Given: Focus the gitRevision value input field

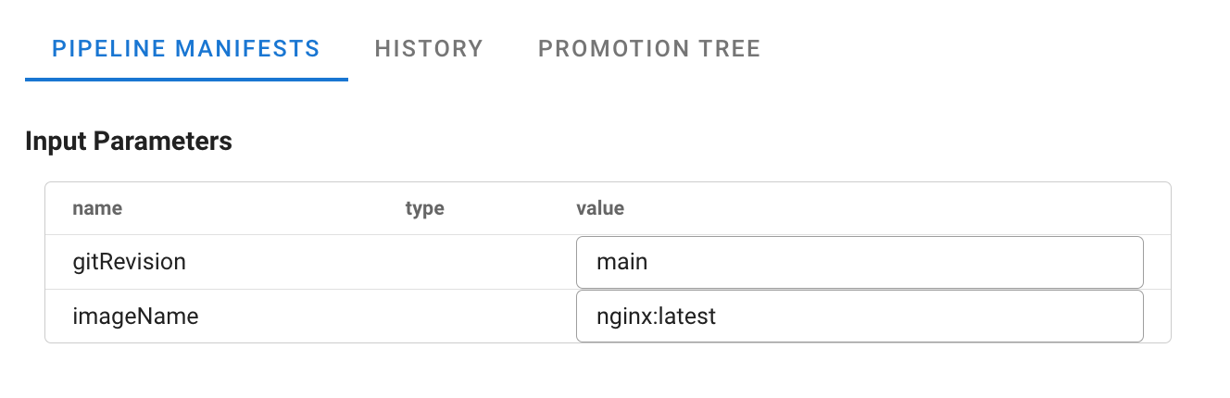Looking at the screenshot, I should pyautogui.click(x=859, y=262).
